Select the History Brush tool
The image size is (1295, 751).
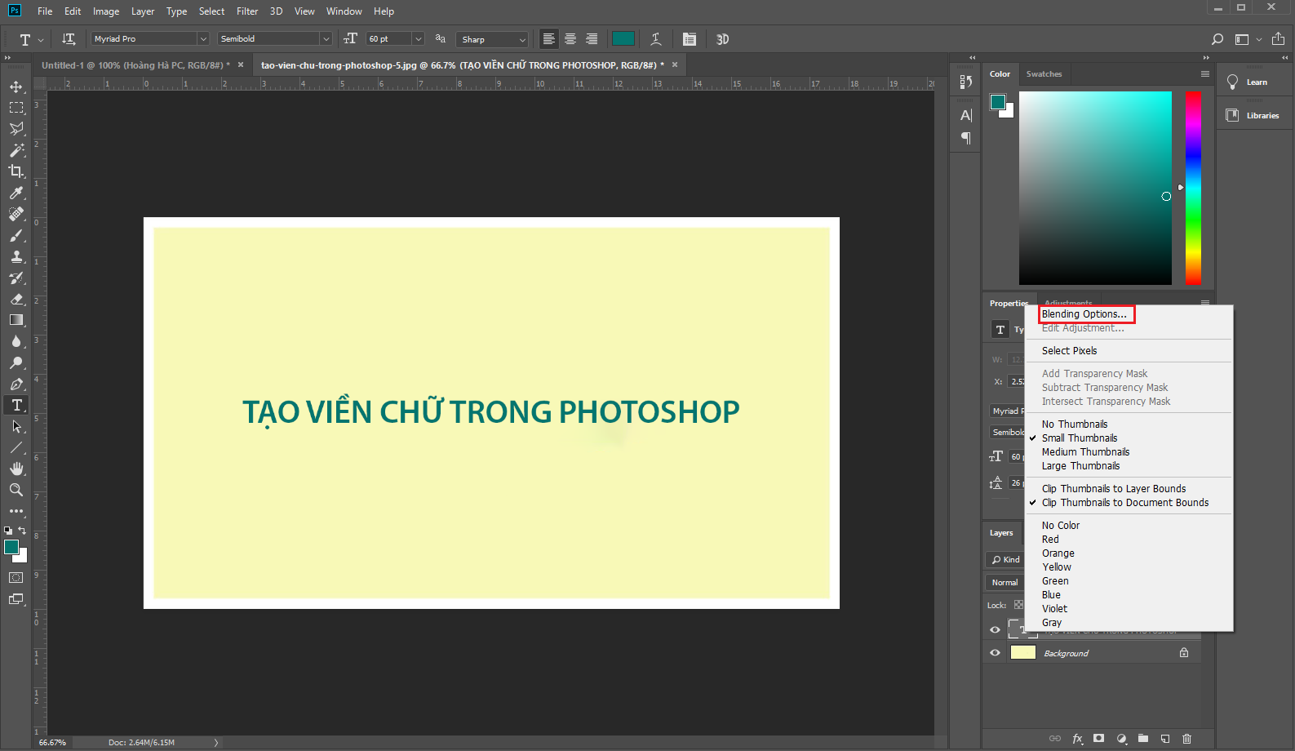[16, 278]
